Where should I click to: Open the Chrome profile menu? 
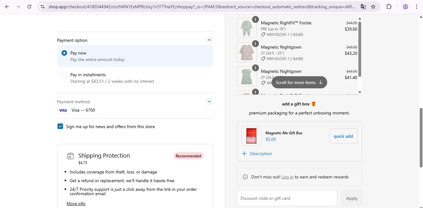(406, 7)
